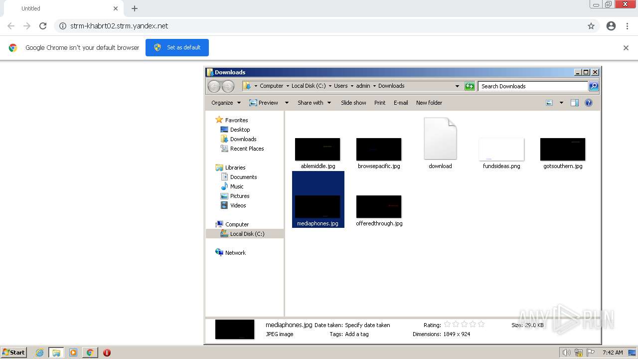This screenshot has height=359, width=638.
Task: Click the Chrome back navigation arrow
Action: pyautogui.click(x=11, y=26)
